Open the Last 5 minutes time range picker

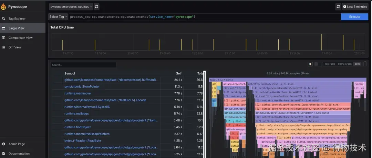[355, 7]
